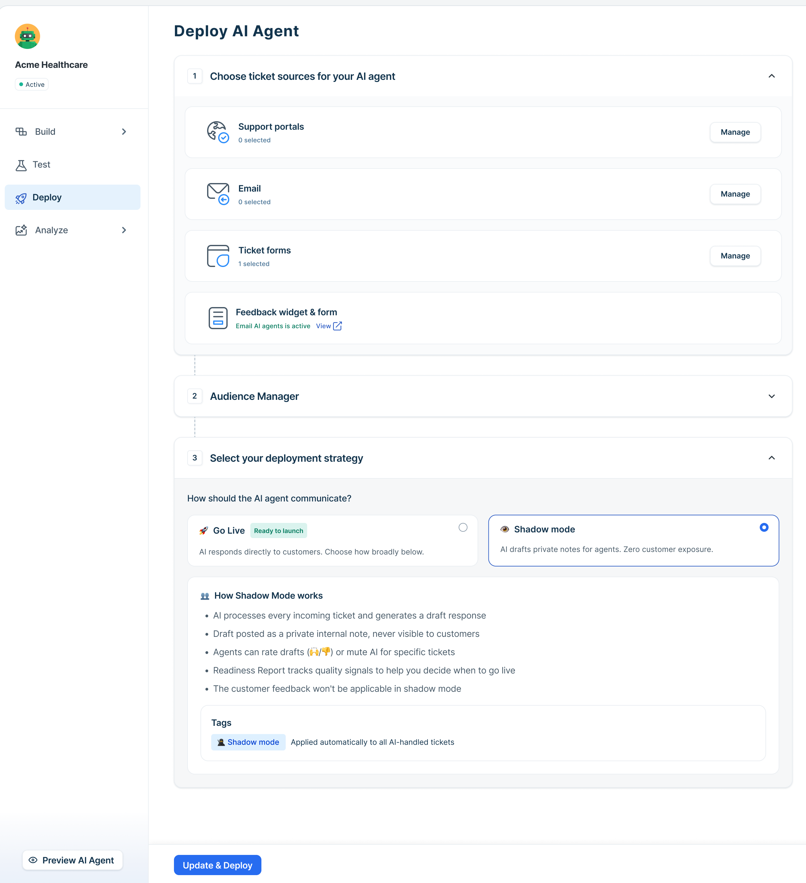Collapse the Choose ticket sources section chevron
The height and width of the screenshot is (883, 806).
click(772, 76)
